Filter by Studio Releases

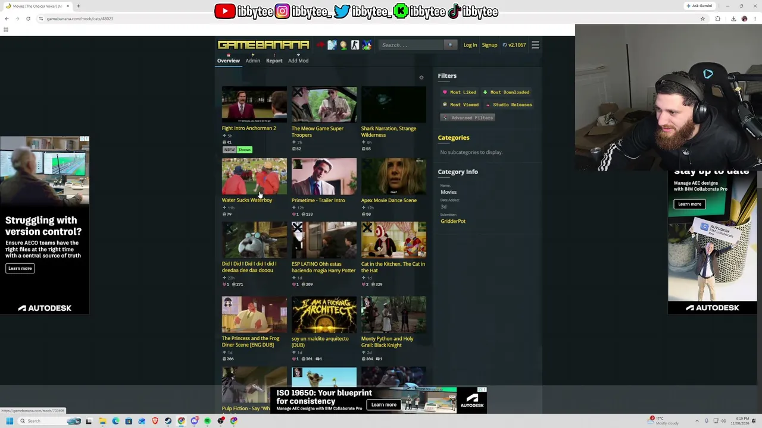coord(508,105)
